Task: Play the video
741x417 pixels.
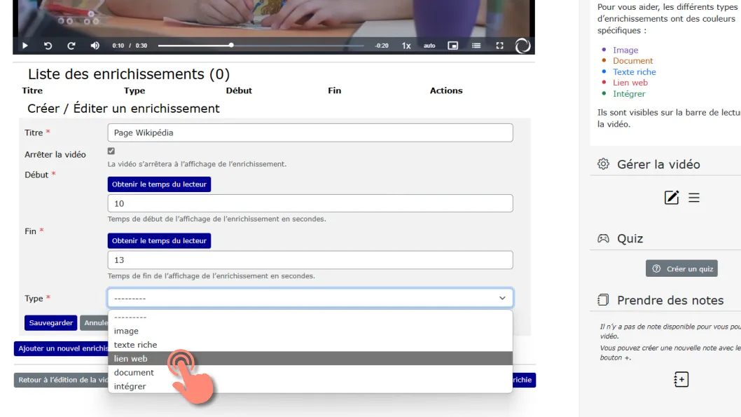Action: (25, 46)
